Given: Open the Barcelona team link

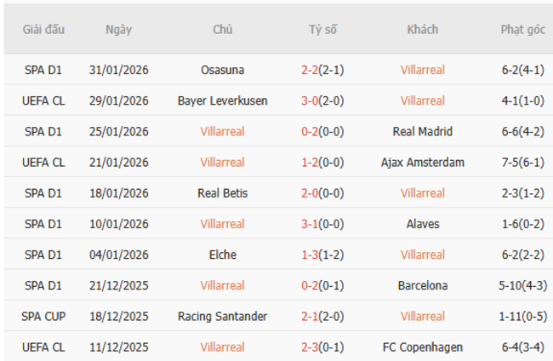Looking at the screenshot, I should pyautogui.click(x=423, y=285).
